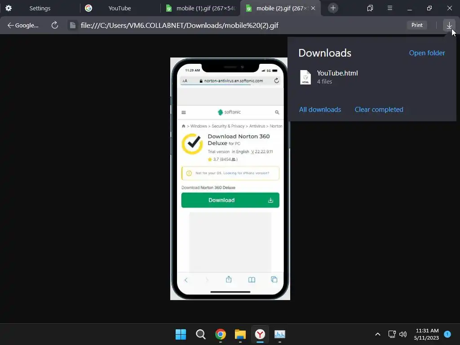The height and width of the screenshot is (345, 460).
Task: Open network status tray icon
Action: coord(392,334)
